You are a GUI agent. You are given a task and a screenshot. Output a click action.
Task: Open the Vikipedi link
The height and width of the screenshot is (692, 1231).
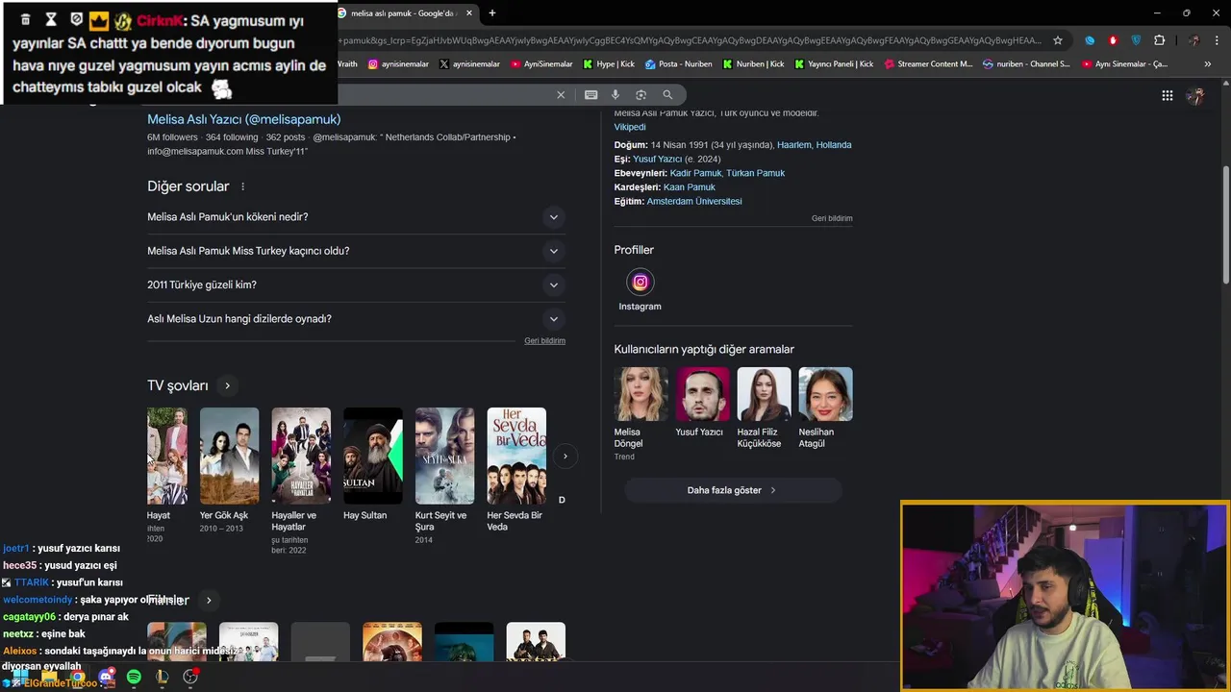630,127
